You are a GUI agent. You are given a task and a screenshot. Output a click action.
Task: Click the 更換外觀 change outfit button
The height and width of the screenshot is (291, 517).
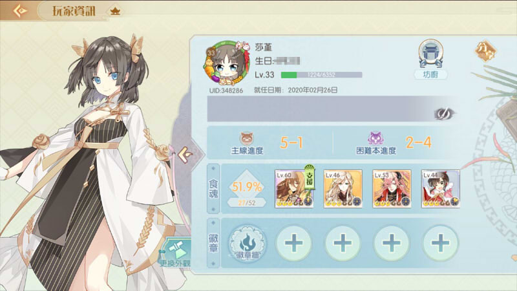174,253
